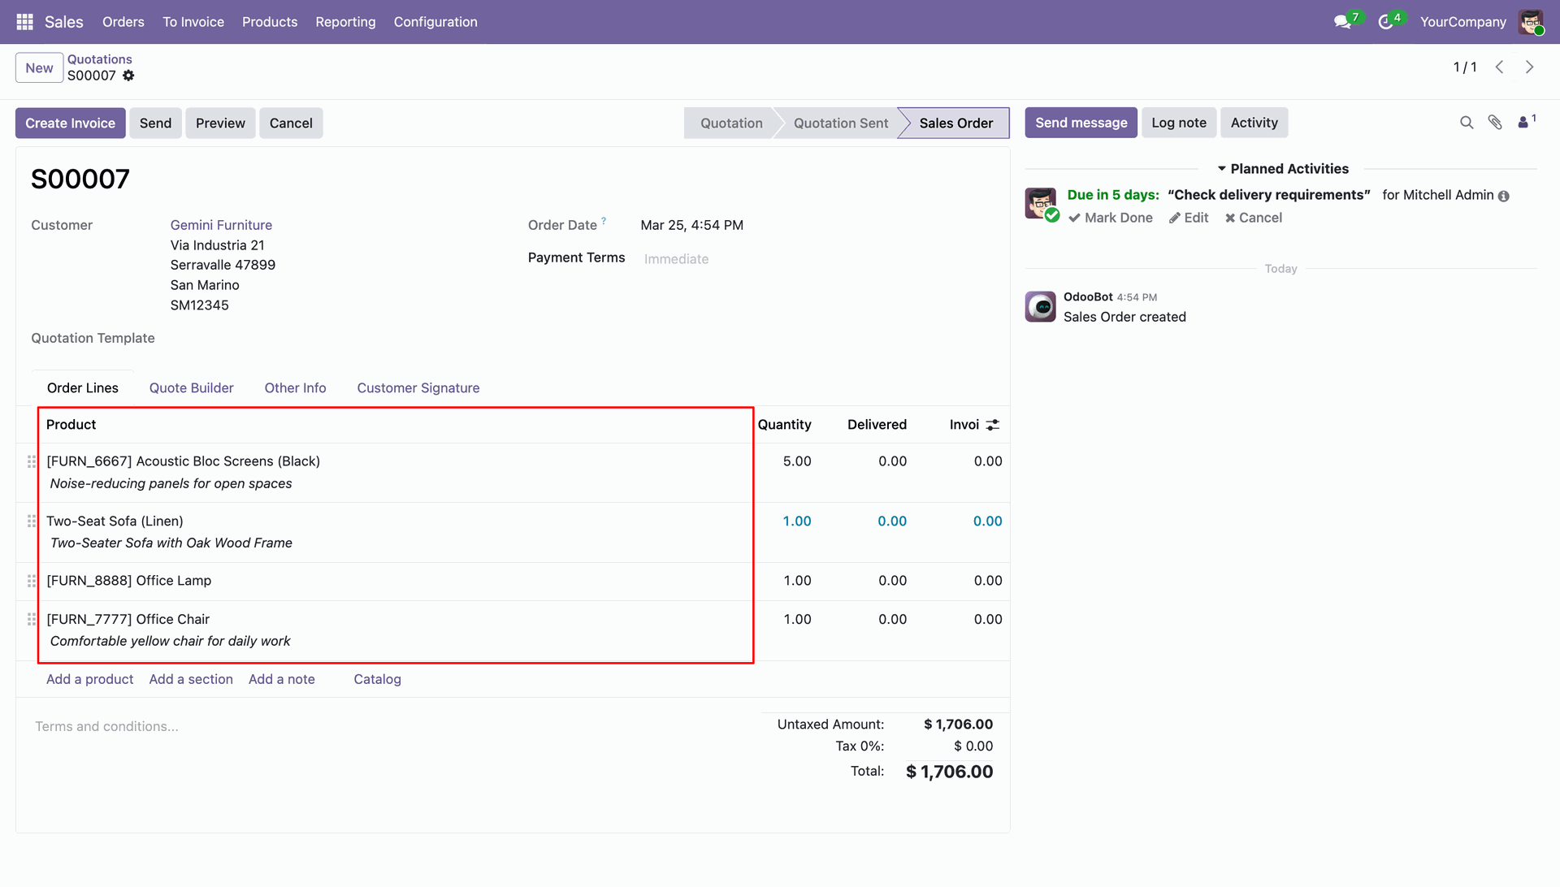Image resolution: width=1560 pixels, height=887 pixels.
Task: Grab the drag handle for Office Lamp row
Action: click(x=32, y=581)
